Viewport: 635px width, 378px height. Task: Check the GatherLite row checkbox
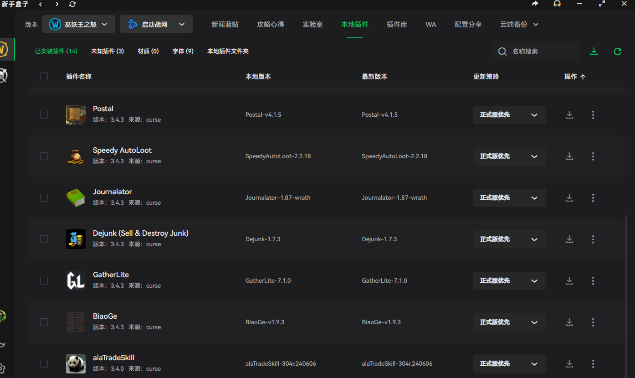pyautogui.click(x=44, y=281)
